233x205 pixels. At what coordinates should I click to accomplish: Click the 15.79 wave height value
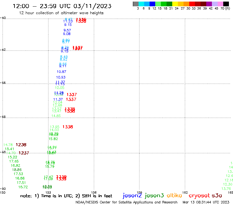point(50,167)
